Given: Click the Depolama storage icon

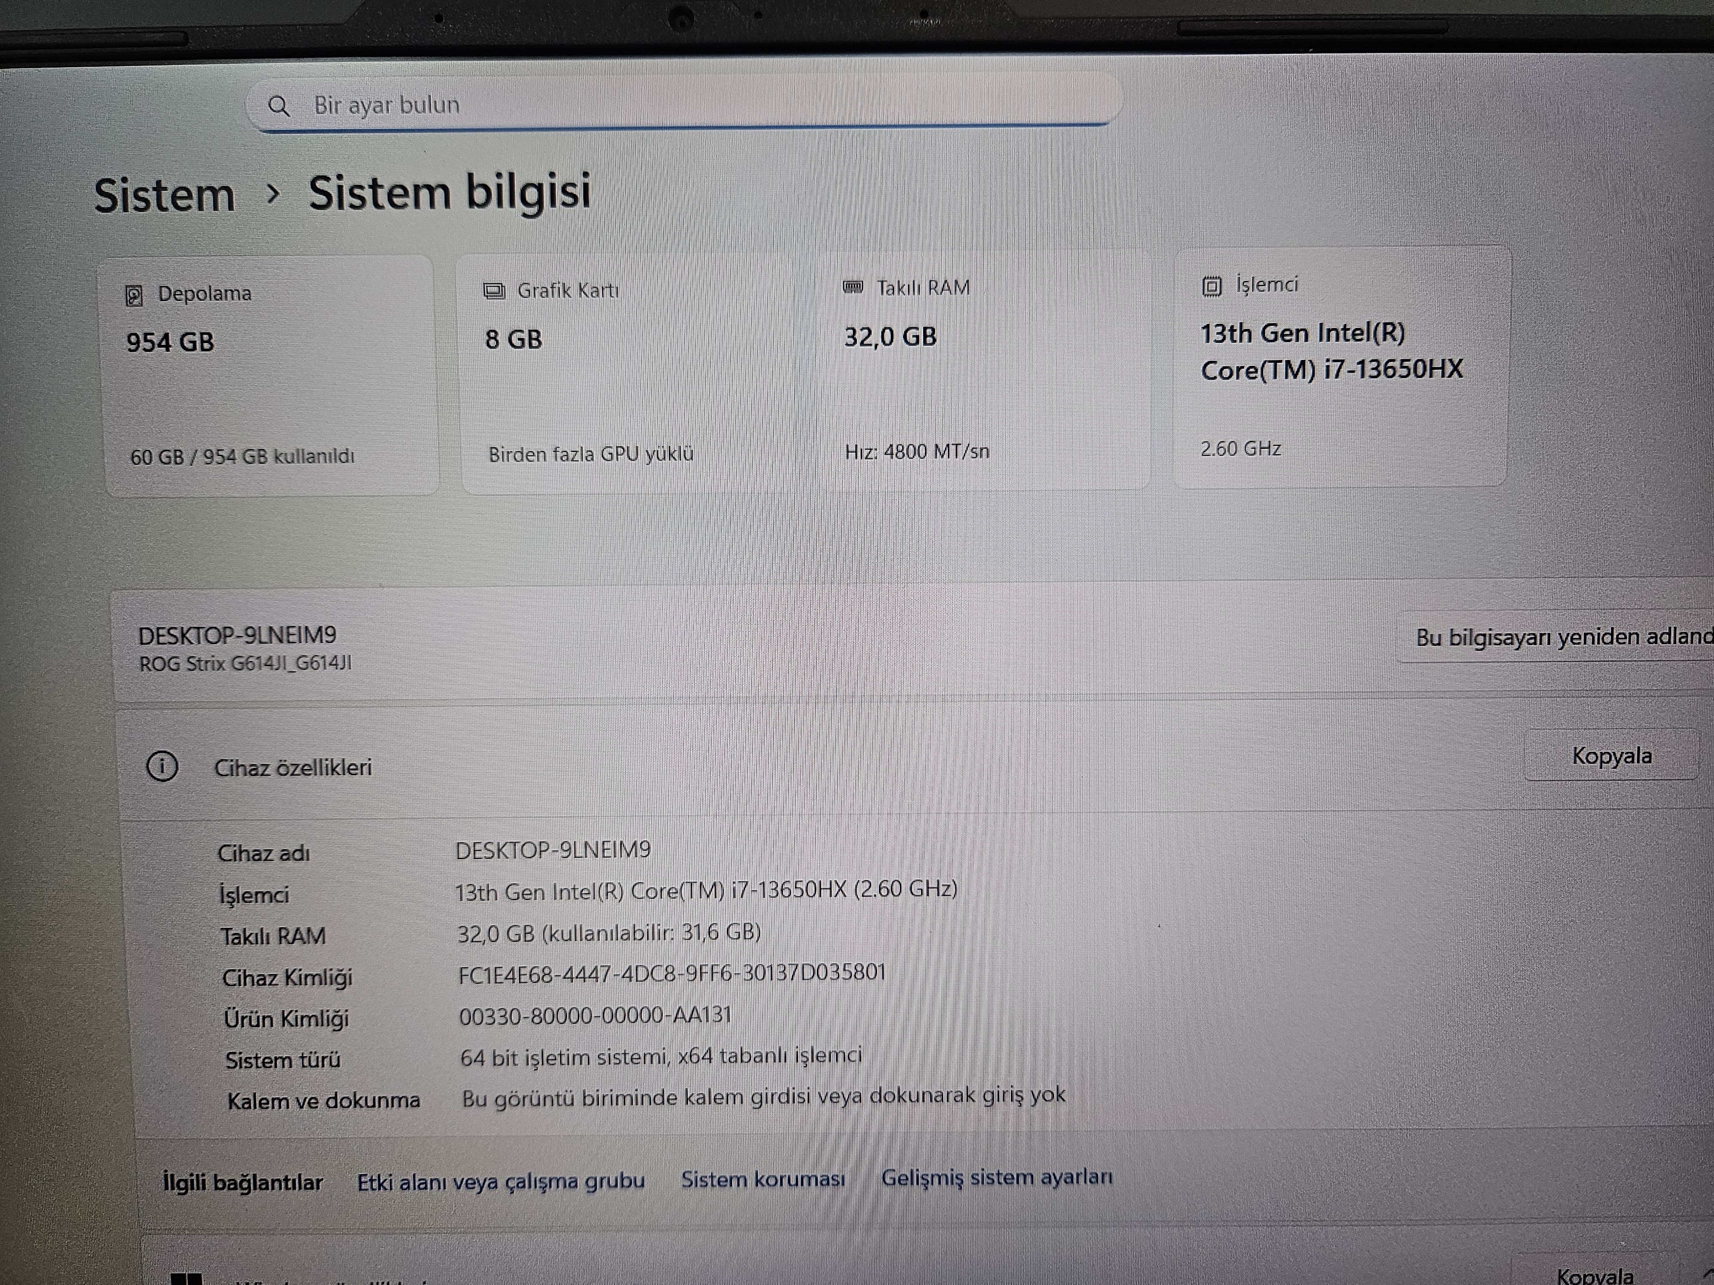Looking at the screenshot, I should click(134, 295).
